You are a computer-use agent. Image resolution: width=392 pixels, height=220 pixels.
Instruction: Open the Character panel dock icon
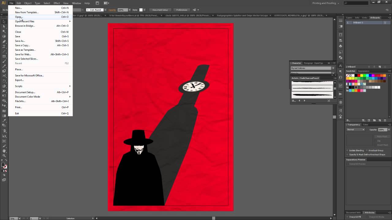(x=341, y=66)
